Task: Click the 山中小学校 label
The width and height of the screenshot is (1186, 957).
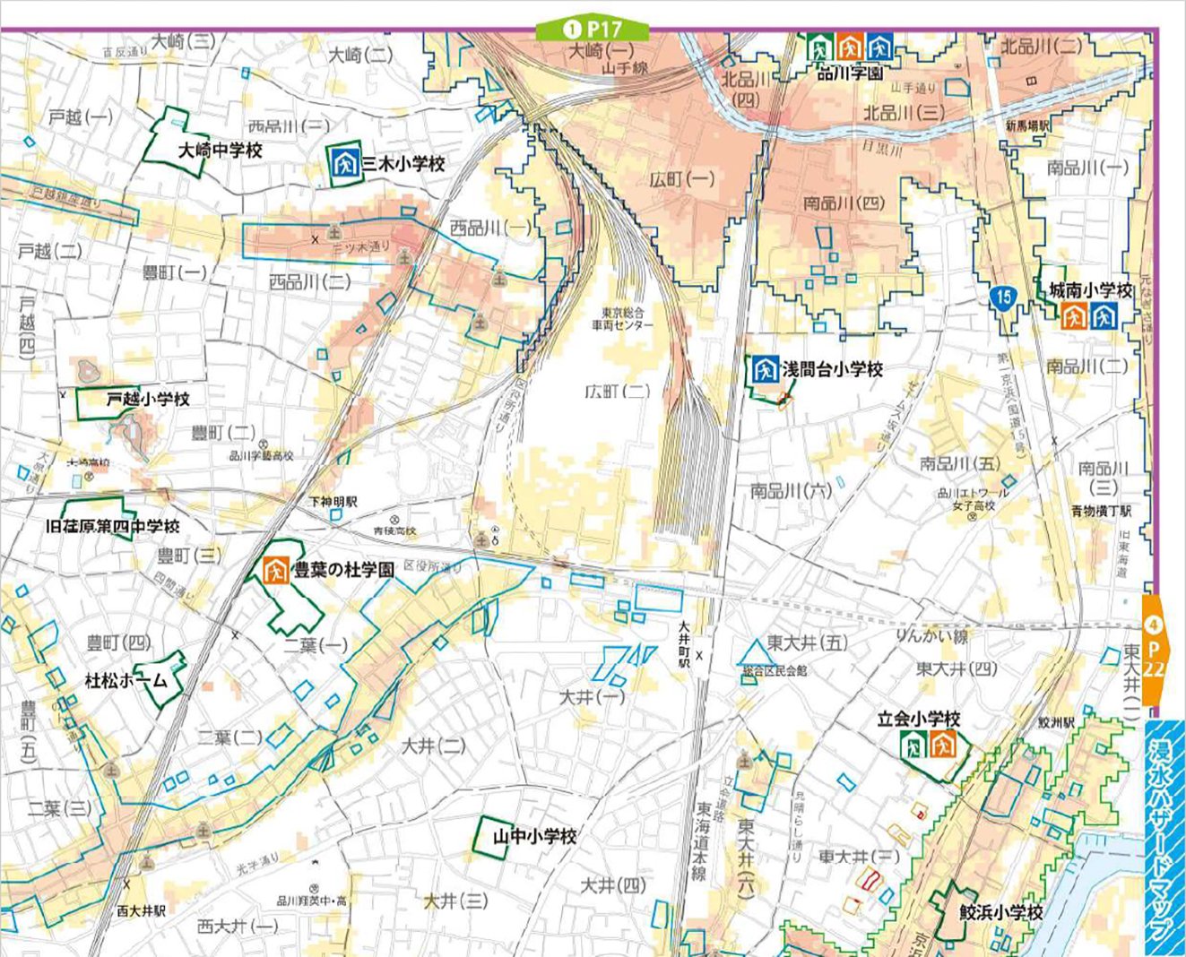Action: pos(535,836)
